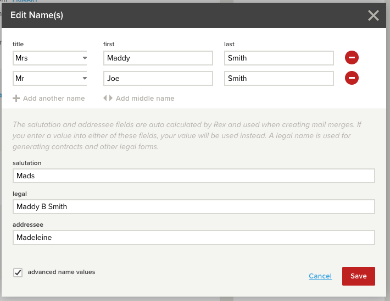Open the Mrs title dropdown
The height and width of the screenshot is (301, 390).
[50, 58]
